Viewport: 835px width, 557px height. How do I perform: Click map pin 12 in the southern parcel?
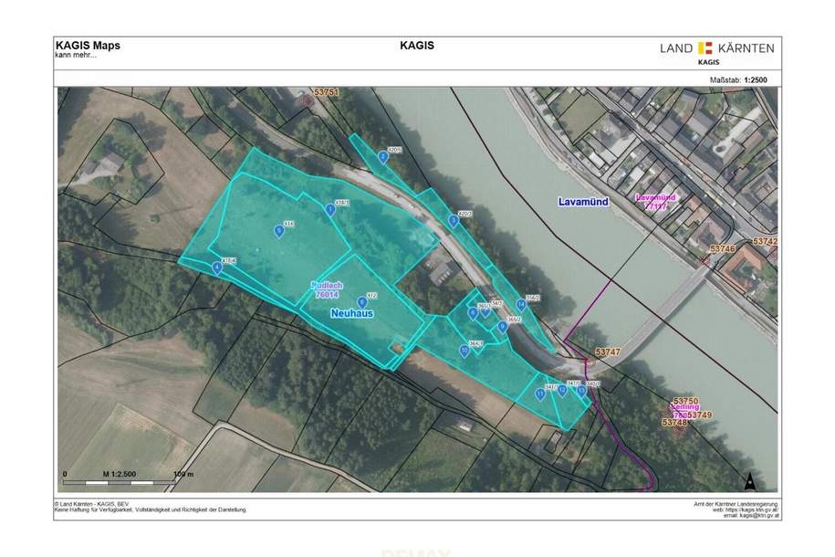(562, 391)
